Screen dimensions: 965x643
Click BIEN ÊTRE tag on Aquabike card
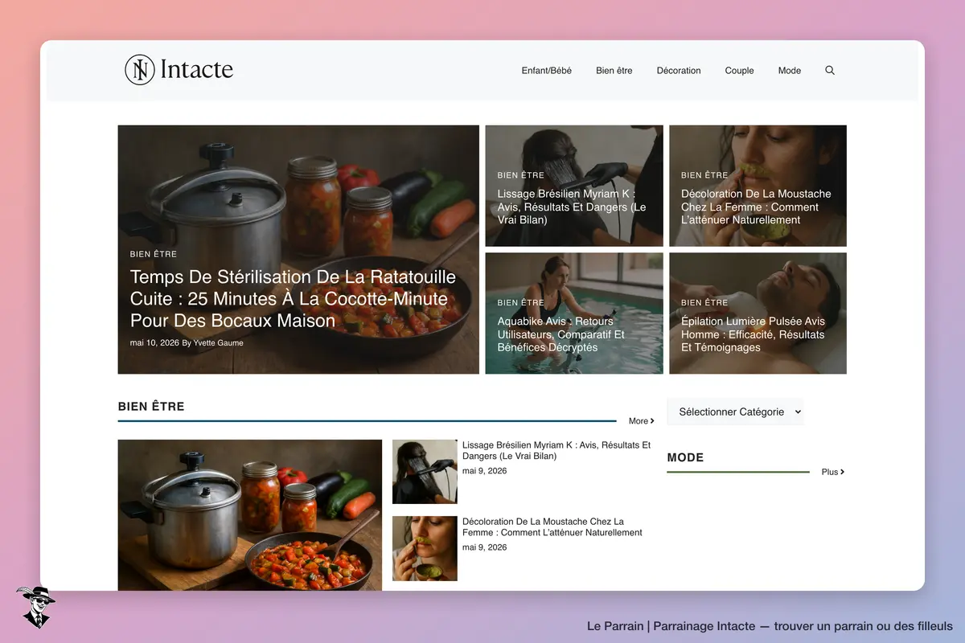[521, 303]
